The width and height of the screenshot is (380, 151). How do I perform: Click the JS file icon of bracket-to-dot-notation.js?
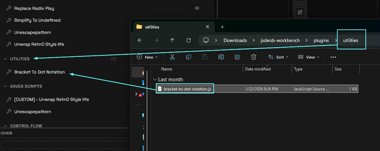(160, 89)
